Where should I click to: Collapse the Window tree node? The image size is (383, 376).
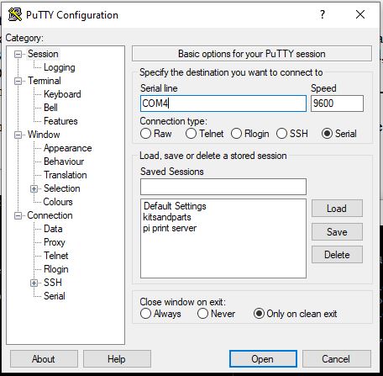pyautogui.click(x=18, y=135)
